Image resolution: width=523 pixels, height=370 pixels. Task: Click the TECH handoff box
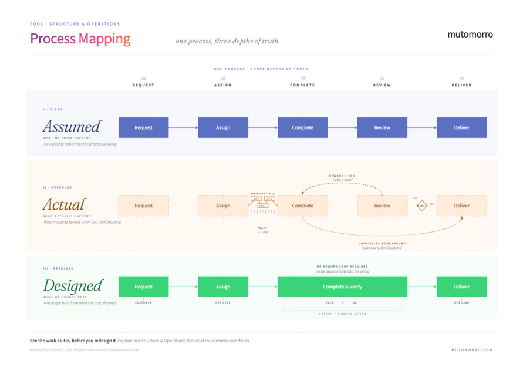263,206
